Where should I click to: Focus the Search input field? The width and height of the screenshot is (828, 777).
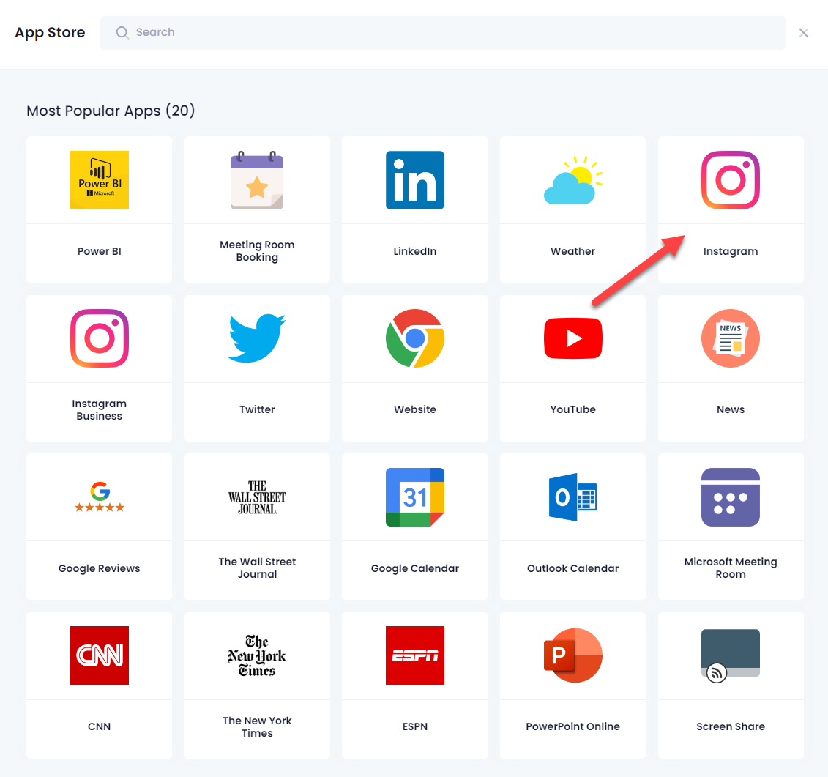[442, 33]
